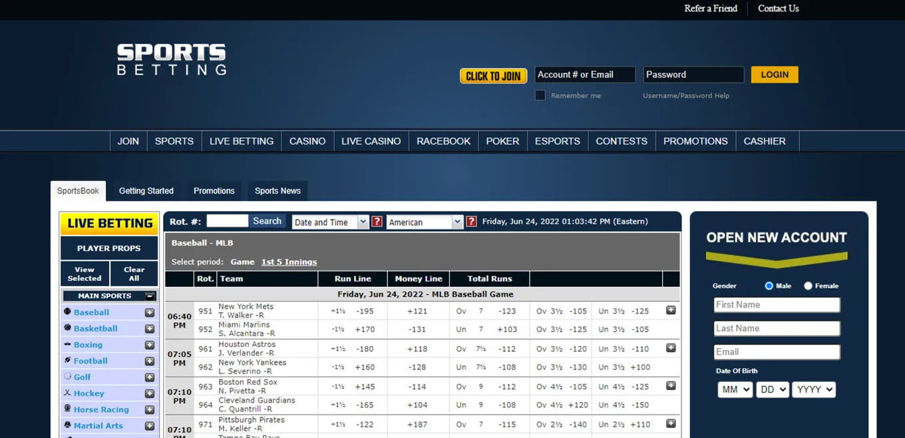The width and height of the screenshot is (905, 438).
Task: Expand the Martial Arts category
Action: point(150,426)
